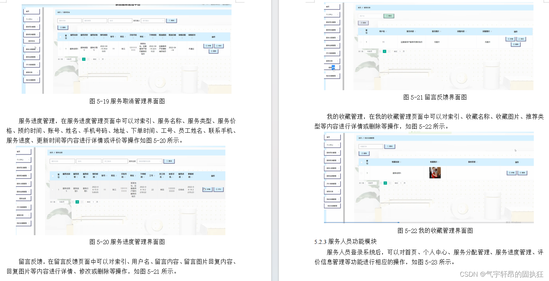The width and height of the screenshot is (549, 281).
Task: Click 收藏名称 search input in figure 5-22
Action: [x=371, y=146]
